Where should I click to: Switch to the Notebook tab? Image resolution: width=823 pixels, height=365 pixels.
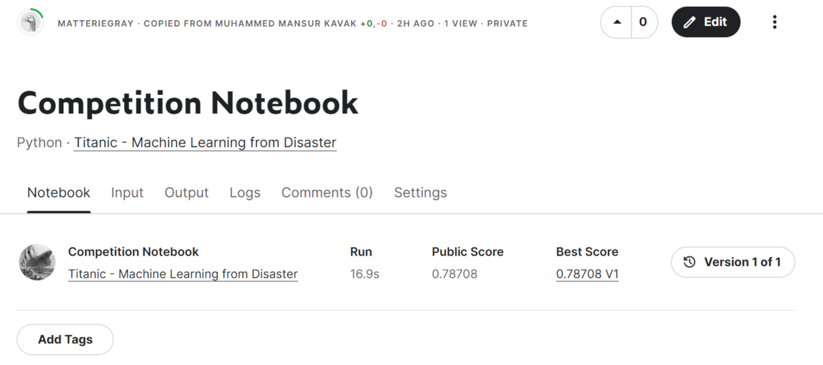(59, 193)
